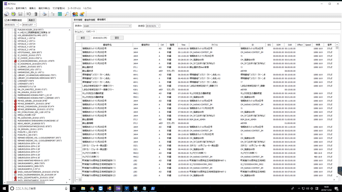
Task: Open 編集(E) menu
Action: (32, 8)
